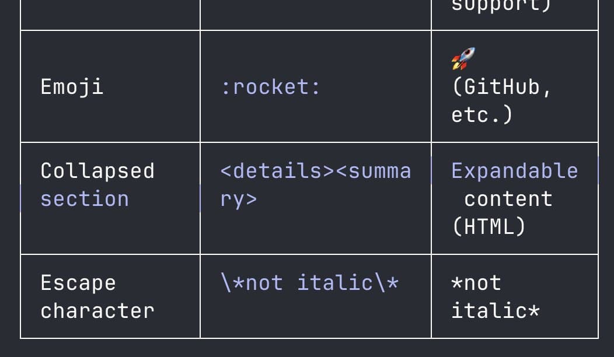The image size is (614, 357).
Task: Click the word "Collapsed" in first column
Action: click(97, 171)
